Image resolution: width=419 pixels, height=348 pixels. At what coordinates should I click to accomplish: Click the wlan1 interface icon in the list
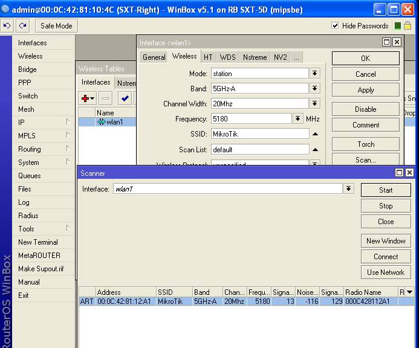tap(102, 122)
